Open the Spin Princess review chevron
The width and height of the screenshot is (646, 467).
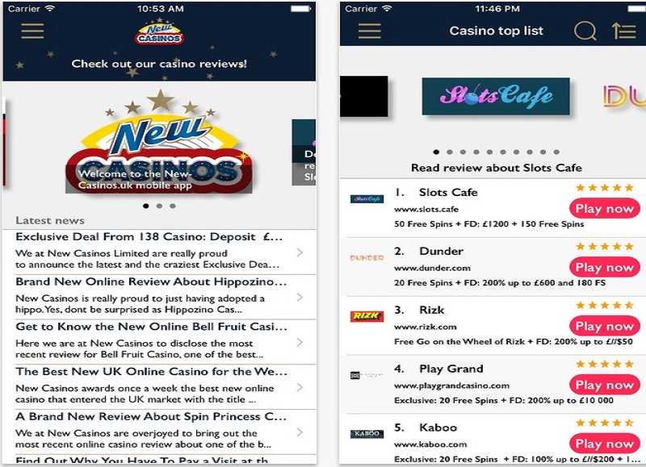pos(300,432)
